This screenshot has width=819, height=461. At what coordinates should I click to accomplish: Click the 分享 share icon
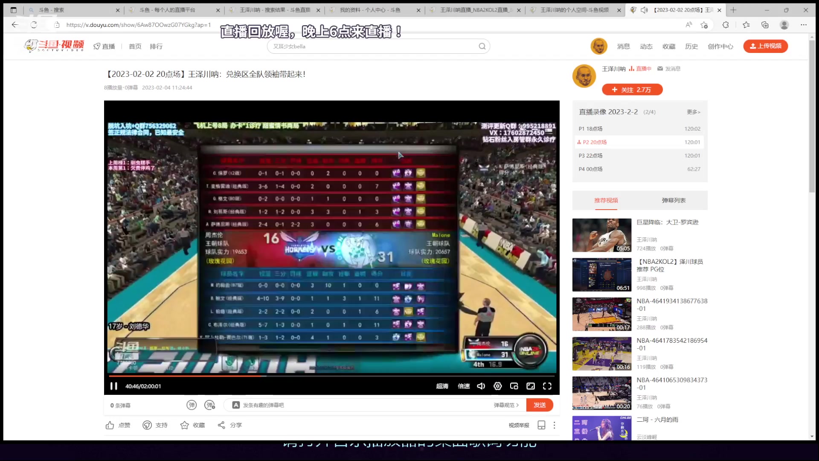pyautogui.click(x=221, y=425)
